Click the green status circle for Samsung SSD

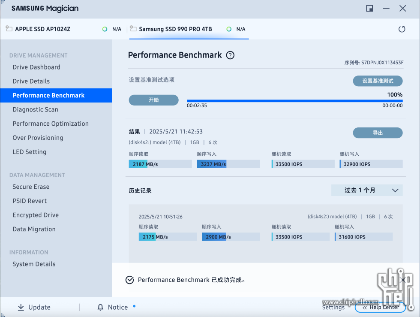point(229,29)
